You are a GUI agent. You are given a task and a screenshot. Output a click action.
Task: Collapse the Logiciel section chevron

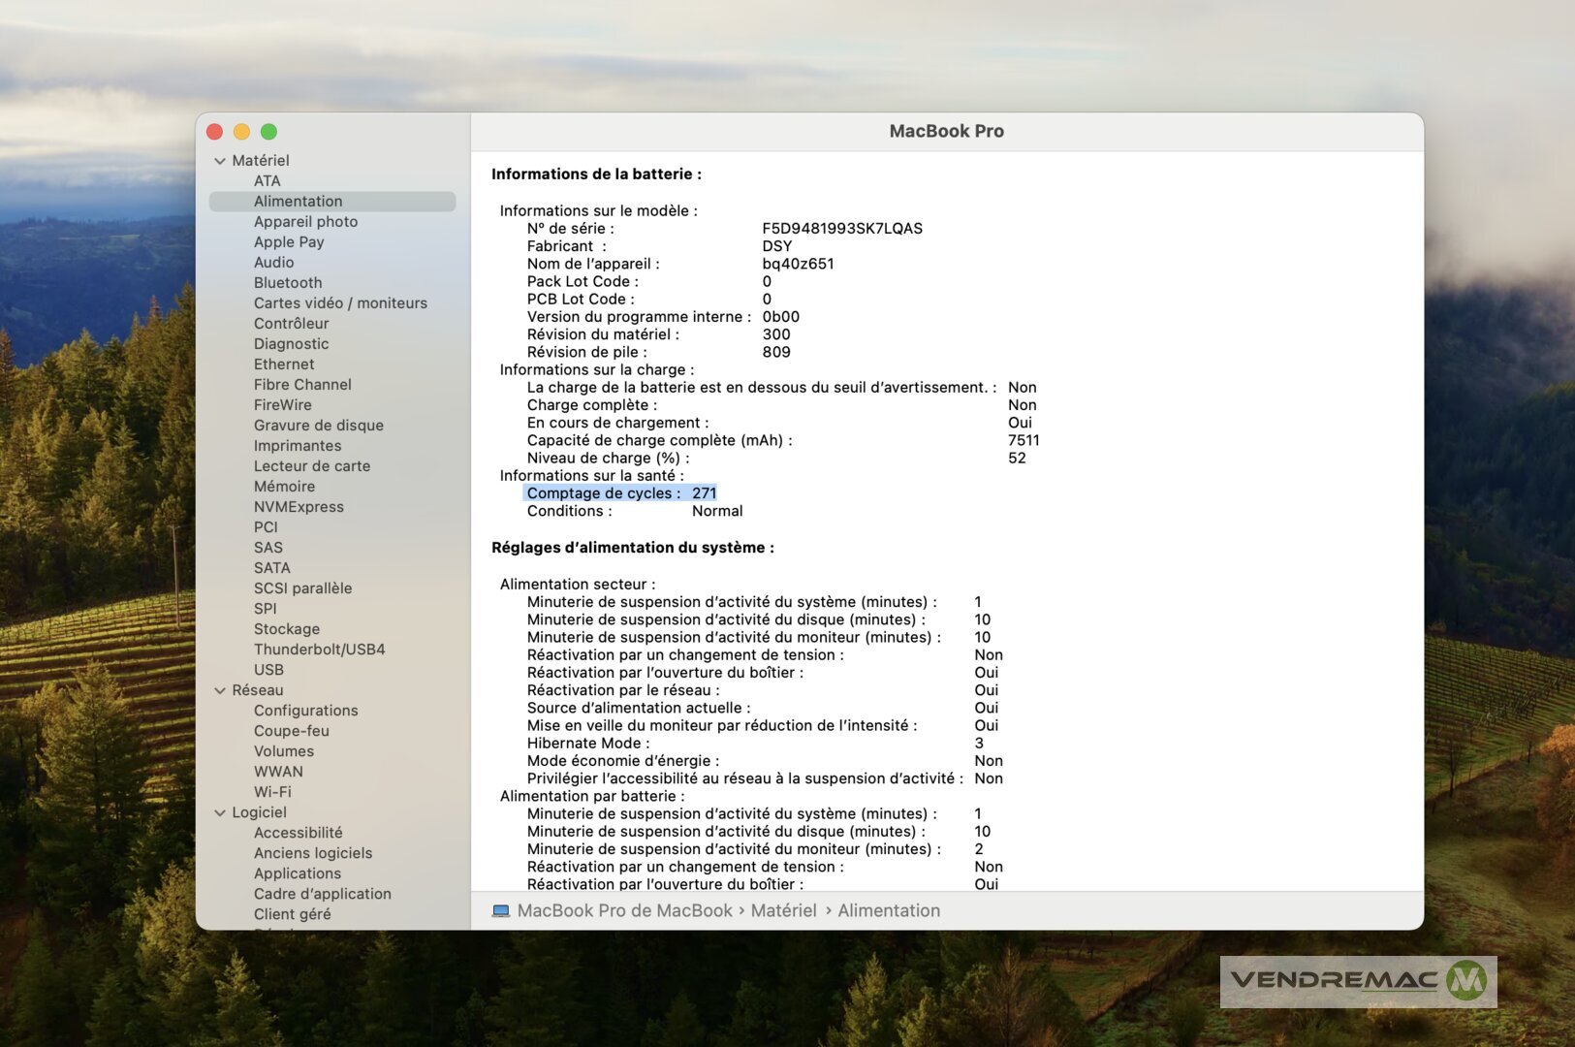click(220, 812)
